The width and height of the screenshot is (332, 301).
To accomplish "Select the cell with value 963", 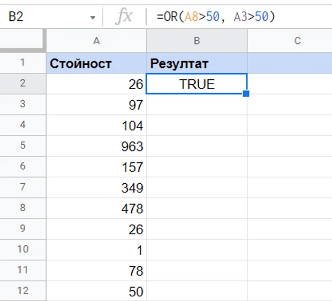I will coord(96,146).
